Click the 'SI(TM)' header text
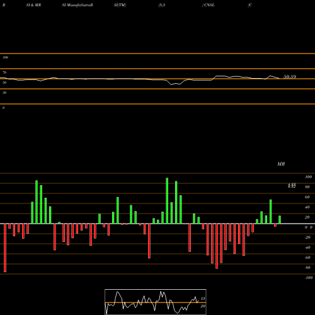This screenshot has height=315, width=315. tap(120, 5)
